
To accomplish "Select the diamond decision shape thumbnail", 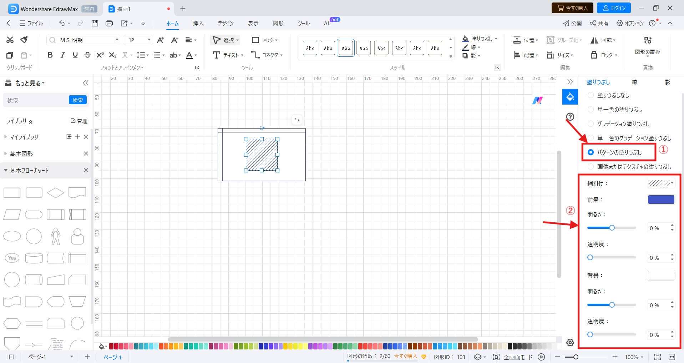I will pyautogui.click(x=55, y=193).
